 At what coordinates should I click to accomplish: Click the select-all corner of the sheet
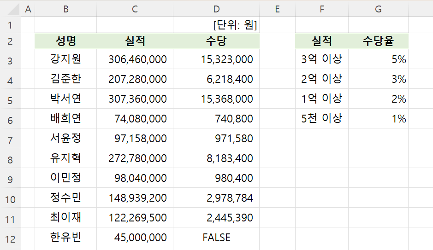[11, 9]
